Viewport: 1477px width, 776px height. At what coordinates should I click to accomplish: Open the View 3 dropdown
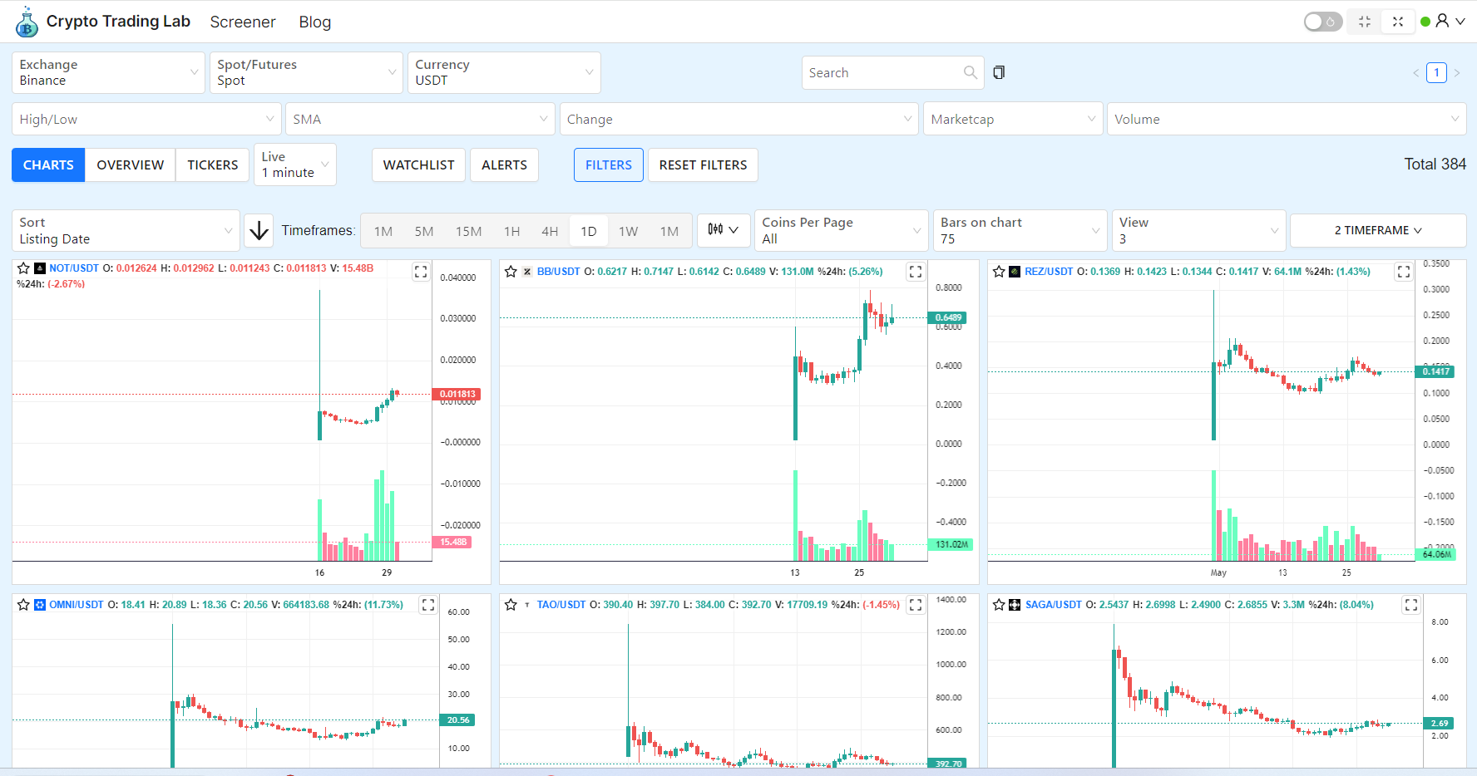pyautogui.click(x=1199, y=230)
